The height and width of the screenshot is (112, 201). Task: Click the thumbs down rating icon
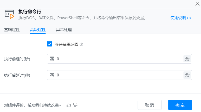pos(75,105)
